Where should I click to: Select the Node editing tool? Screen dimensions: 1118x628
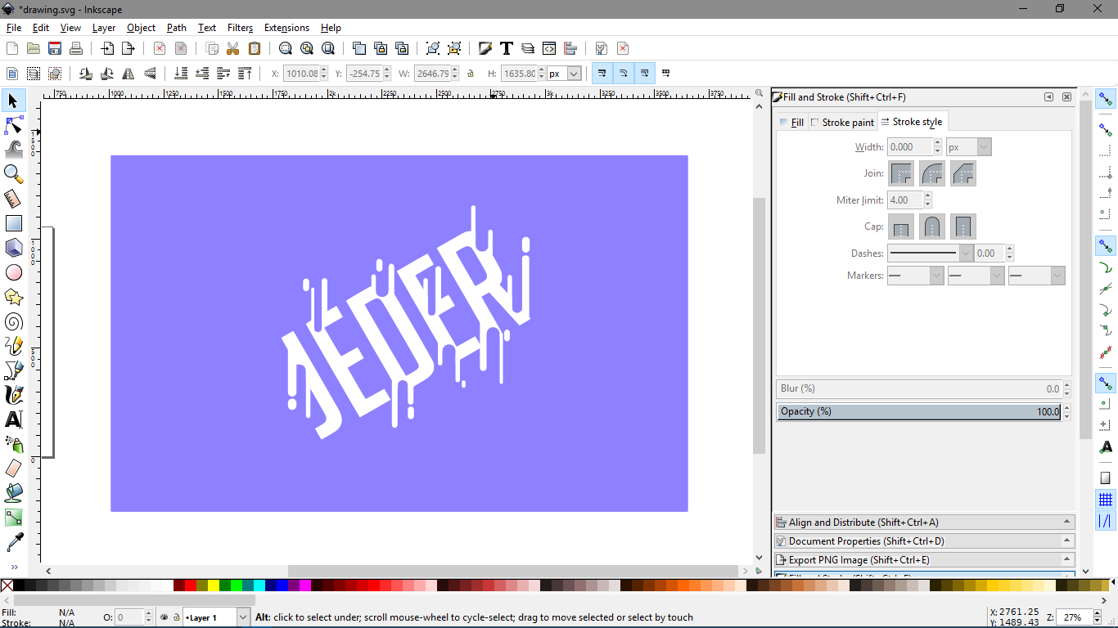[x=14, y=125]
